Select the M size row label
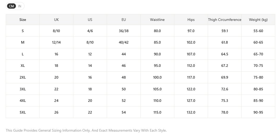Screen dimensions: 280x140 [23, 42]
